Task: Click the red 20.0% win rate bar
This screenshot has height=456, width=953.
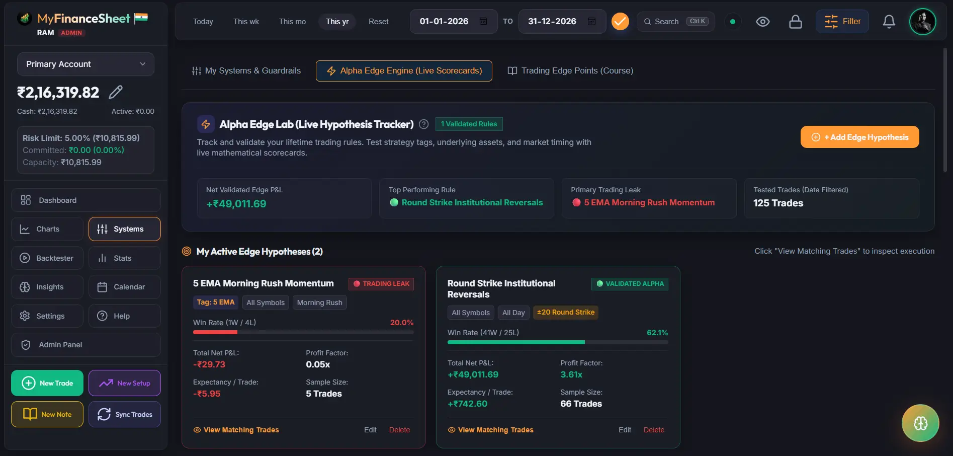Action: point(215,332)
